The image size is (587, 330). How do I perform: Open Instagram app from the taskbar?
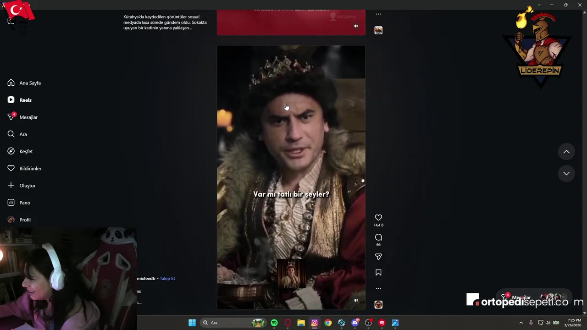[315, 323]
